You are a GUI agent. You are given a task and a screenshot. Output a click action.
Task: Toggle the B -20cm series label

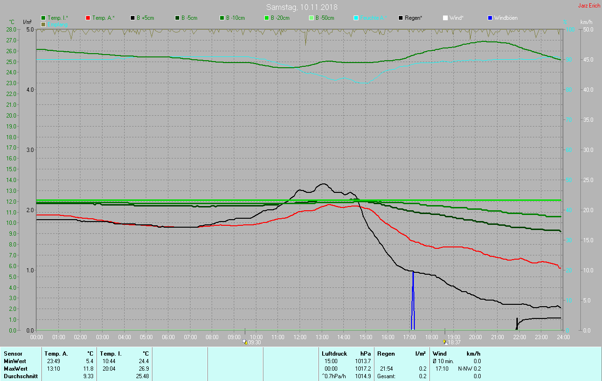click(280, 18)
